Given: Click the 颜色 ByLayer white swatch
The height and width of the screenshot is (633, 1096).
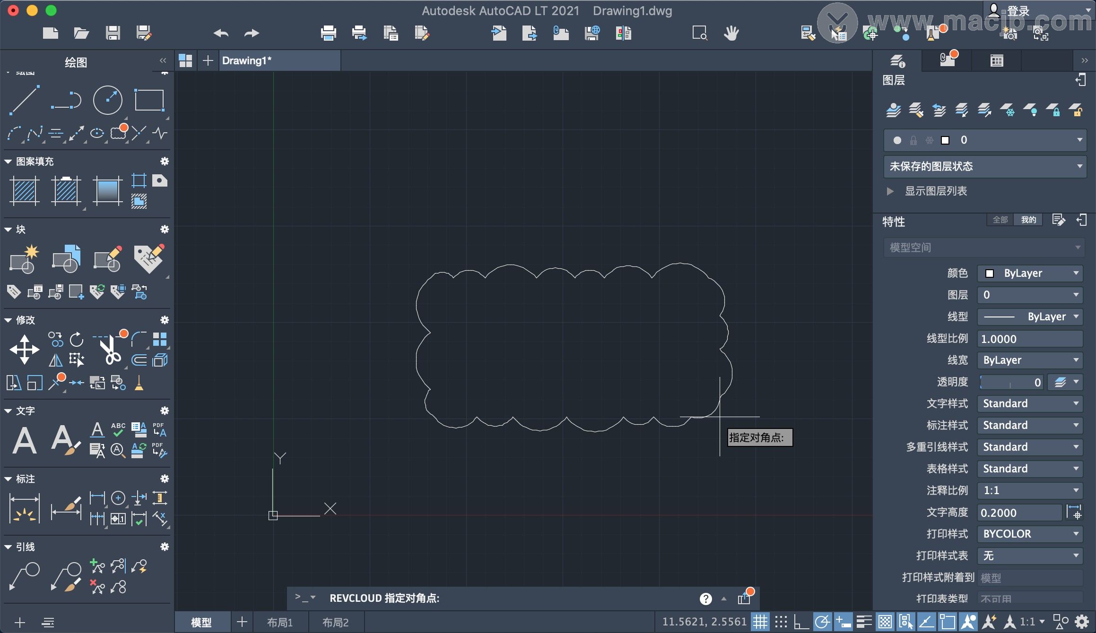Looking at the screenshot, I should point(989,274).
